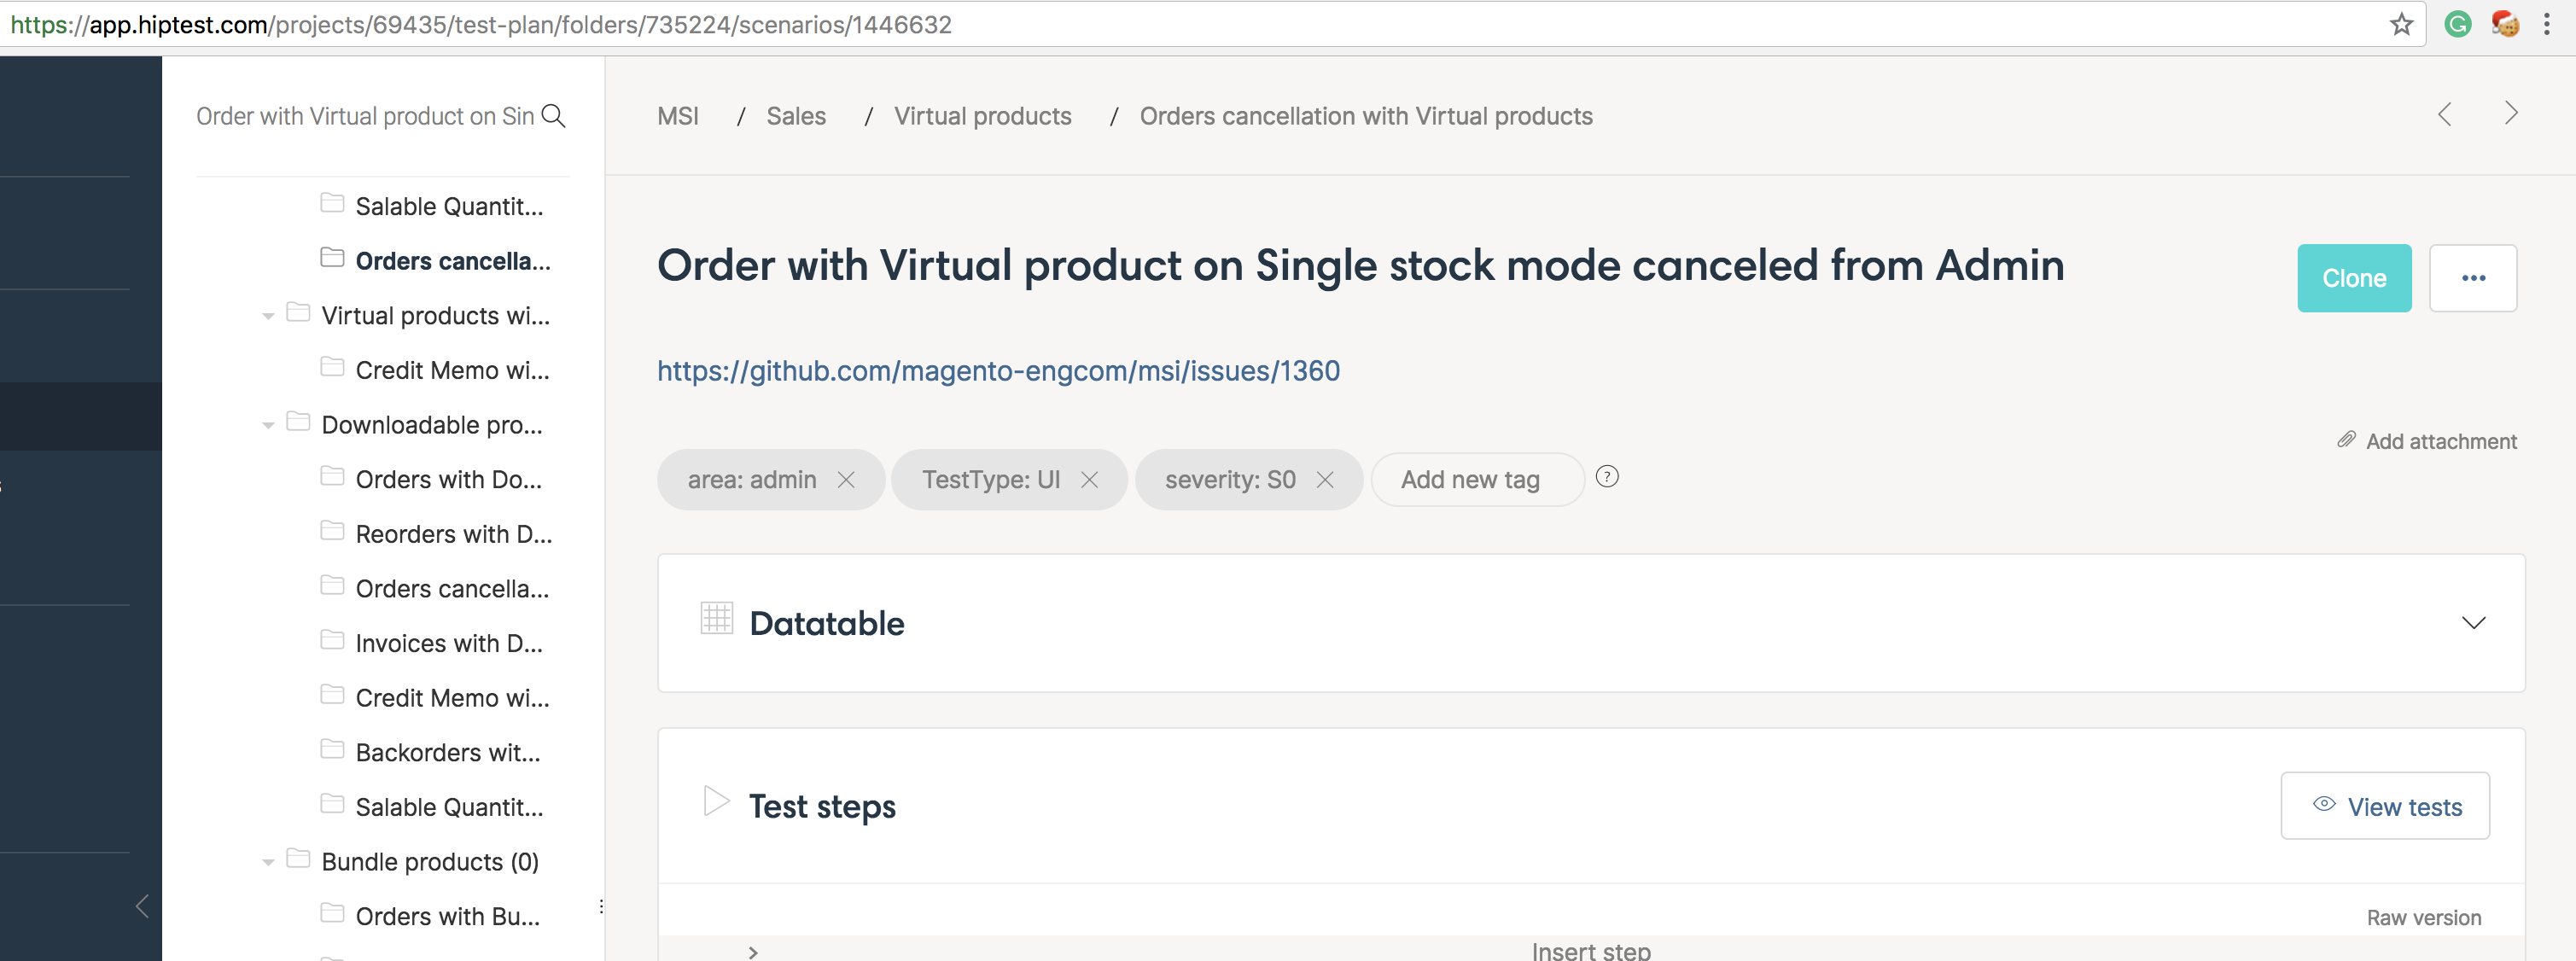Image resolution: width=2576 pixels, height=961 pixels.
Task: Bookmark page with star icon
Action: [x=2401, y=25]
